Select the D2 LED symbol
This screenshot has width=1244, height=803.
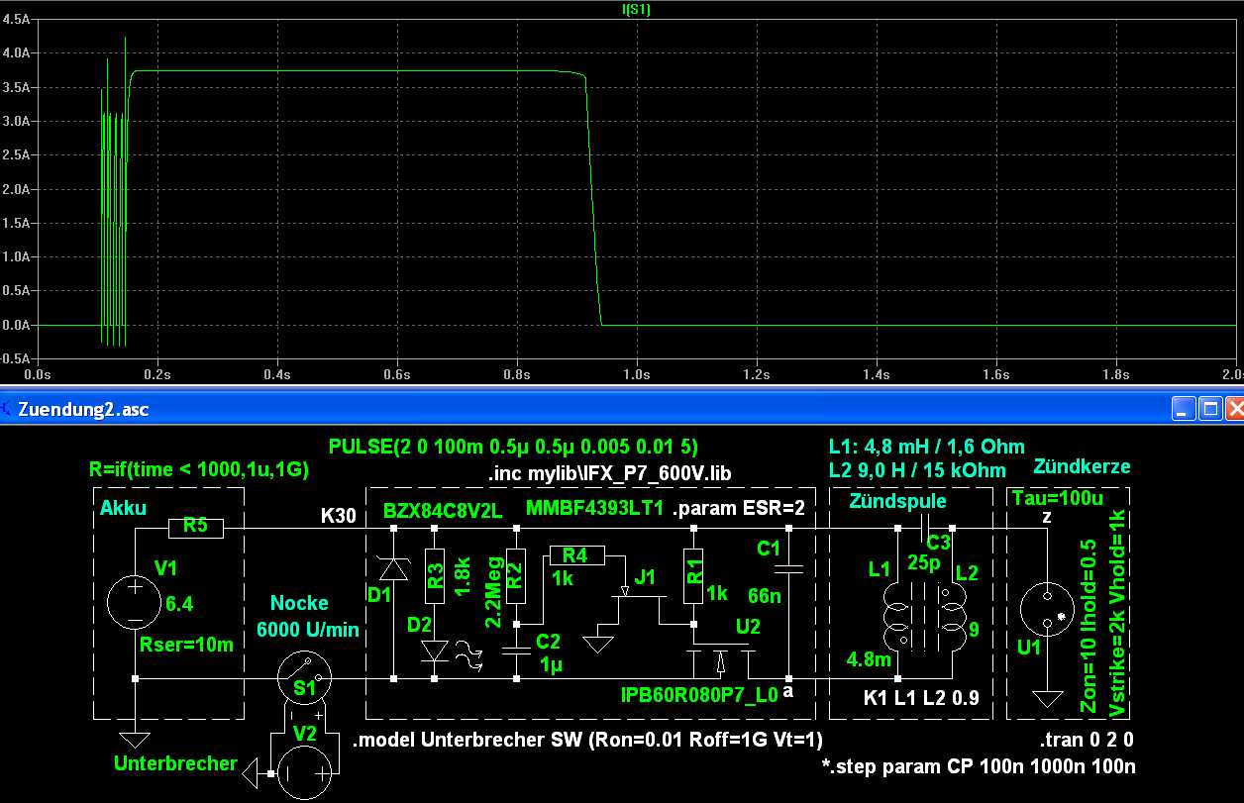[x=435, y=651]
